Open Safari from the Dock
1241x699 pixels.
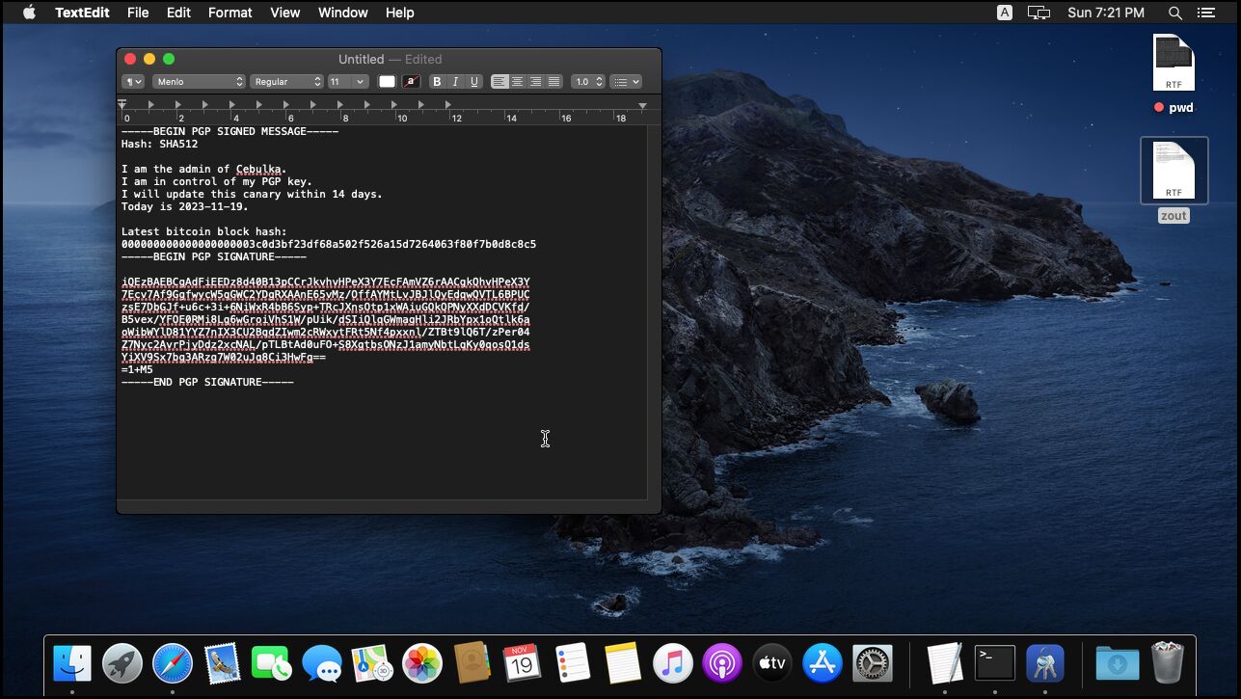pos(173,663)
